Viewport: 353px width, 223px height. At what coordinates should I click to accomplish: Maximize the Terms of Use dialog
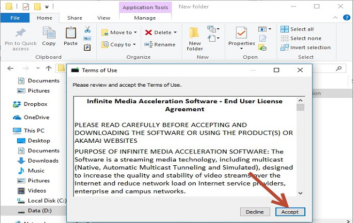[276, 70]
